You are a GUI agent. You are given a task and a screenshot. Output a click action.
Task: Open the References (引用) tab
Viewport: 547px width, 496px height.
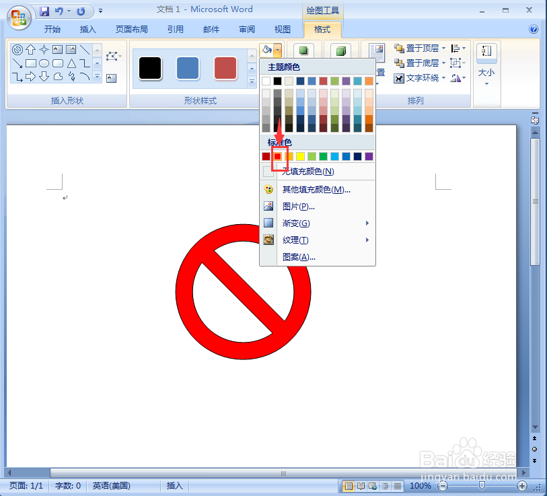[176, 30]
